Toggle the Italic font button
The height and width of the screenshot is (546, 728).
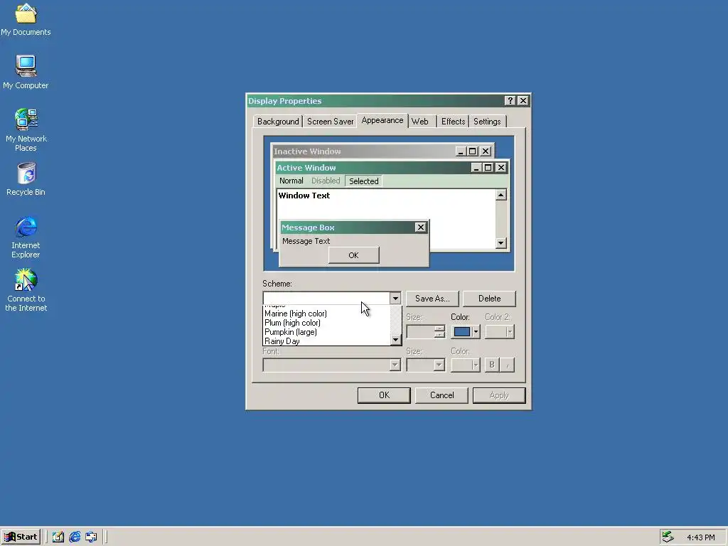point(507,365)
